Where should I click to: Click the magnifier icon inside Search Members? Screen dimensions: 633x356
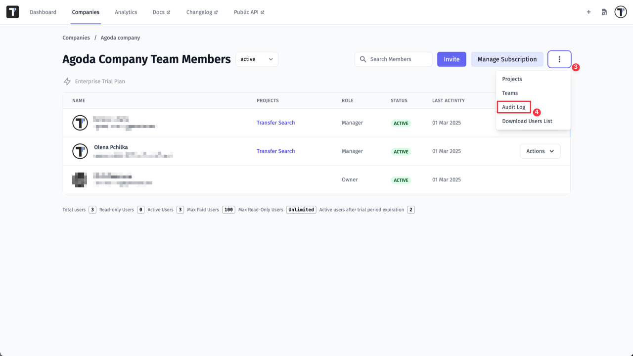point(363,59)
